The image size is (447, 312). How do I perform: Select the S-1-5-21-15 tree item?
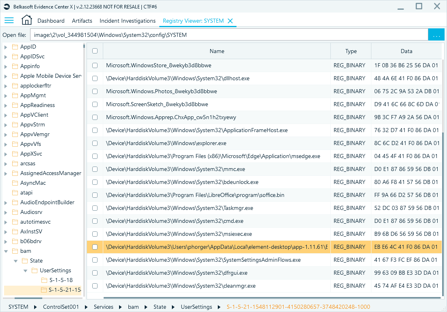click(x=65, y=290)
